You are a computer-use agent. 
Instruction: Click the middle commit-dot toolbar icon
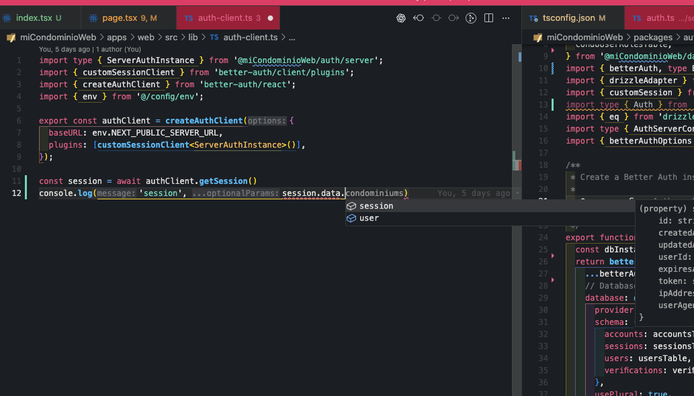click(x=436, y=18)
